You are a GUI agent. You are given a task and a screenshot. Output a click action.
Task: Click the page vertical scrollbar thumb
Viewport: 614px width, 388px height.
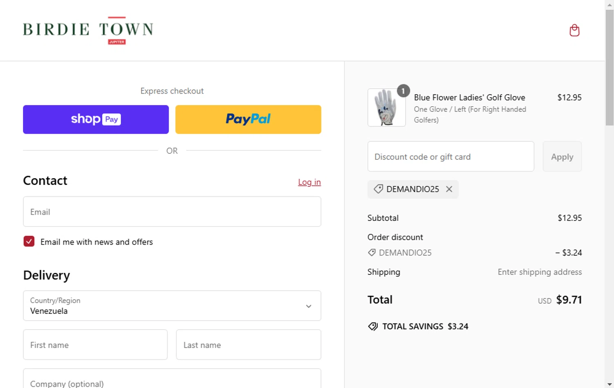609,67
